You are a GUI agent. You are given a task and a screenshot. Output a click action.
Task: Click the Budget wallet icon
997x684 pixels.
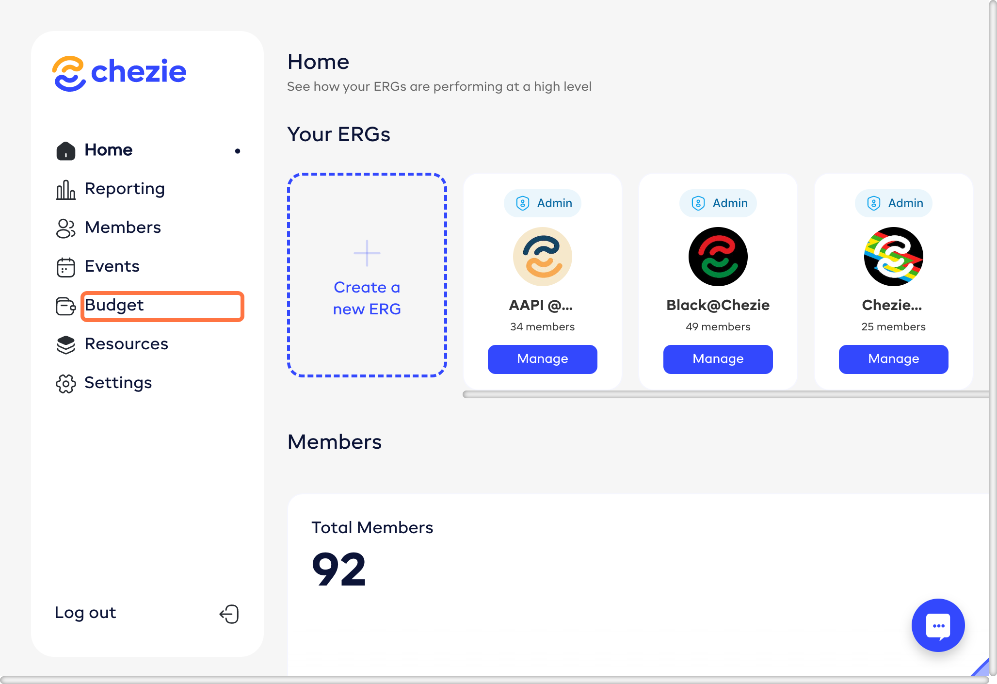pyautogui.click(x=65, y=306)
